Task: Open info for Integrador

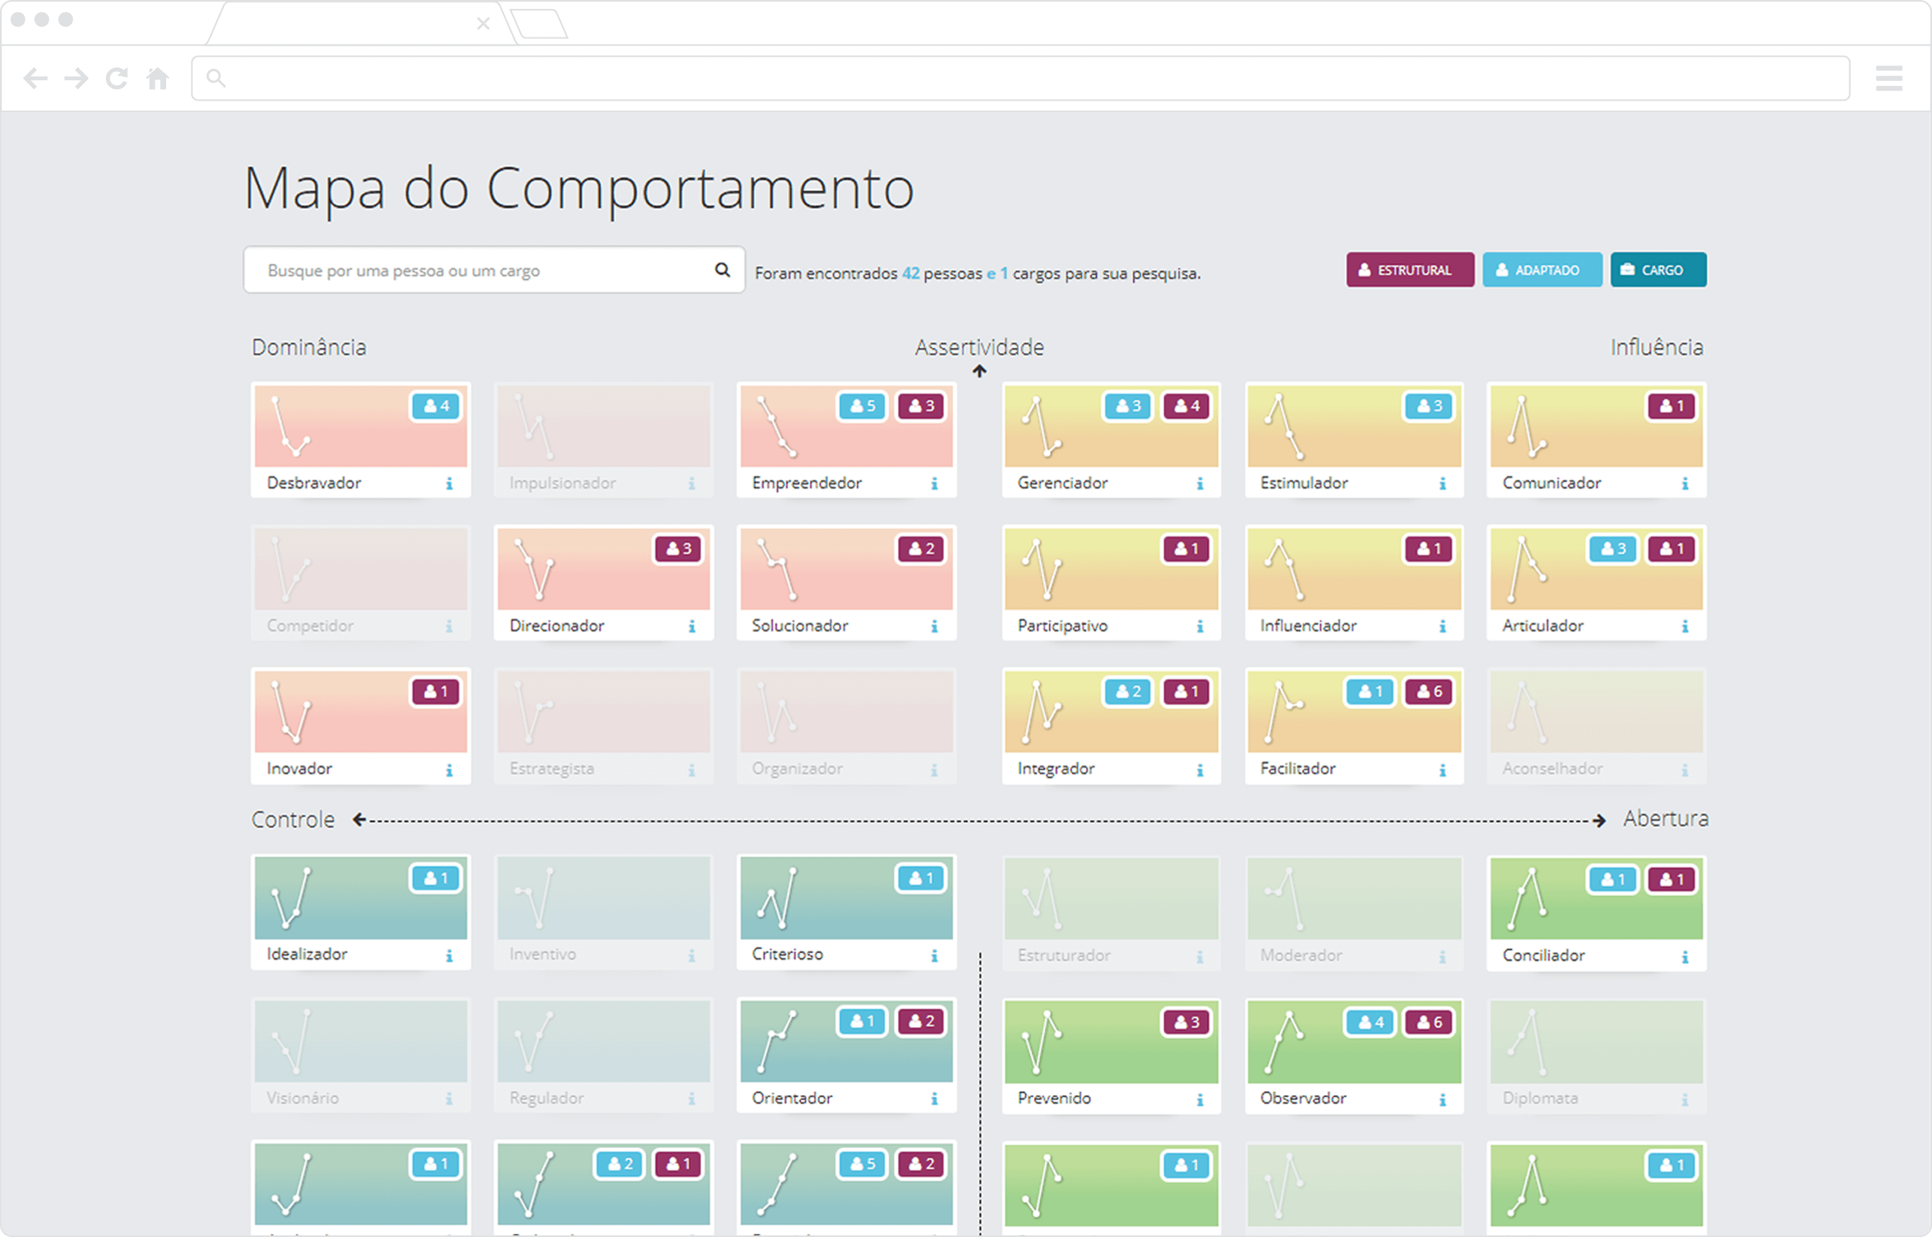Action: pyautogui.click(x=1200, y=771)
